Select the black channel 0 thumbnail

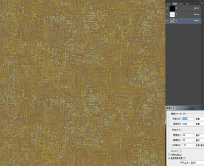[172, 8]
